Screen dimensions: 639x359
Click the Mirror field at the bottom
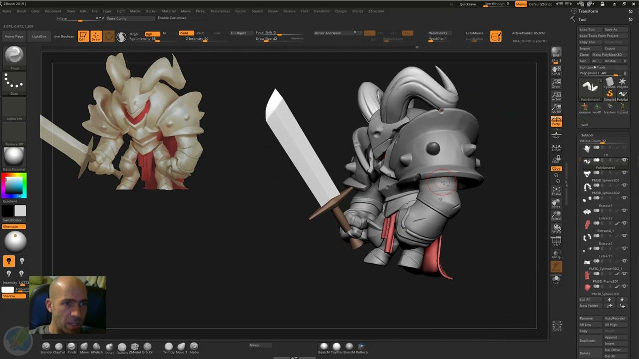(261, 345)
